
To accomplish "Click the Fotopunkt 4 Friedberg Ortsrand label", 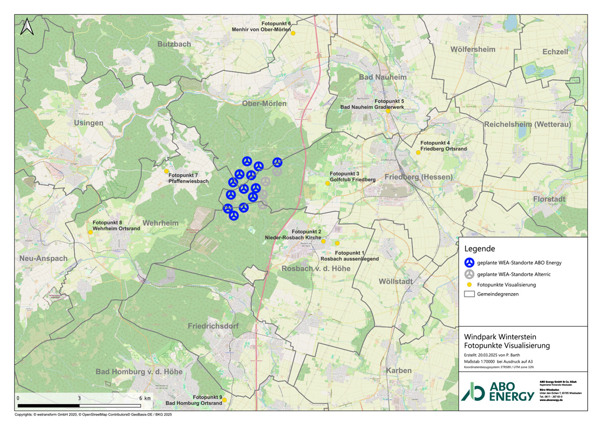I will (x=443, y=146).
